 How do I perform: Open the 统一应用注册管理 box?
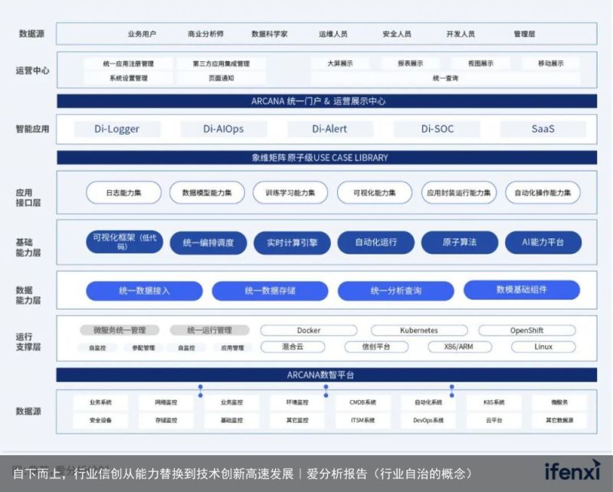click(128, 64)
